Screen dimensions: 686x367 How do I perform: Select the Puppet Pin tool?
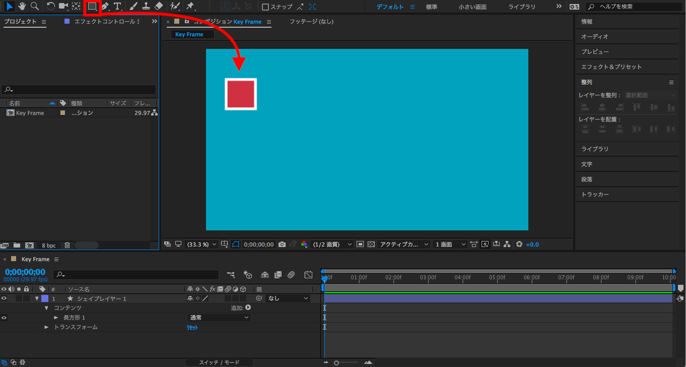click(190, 7)
